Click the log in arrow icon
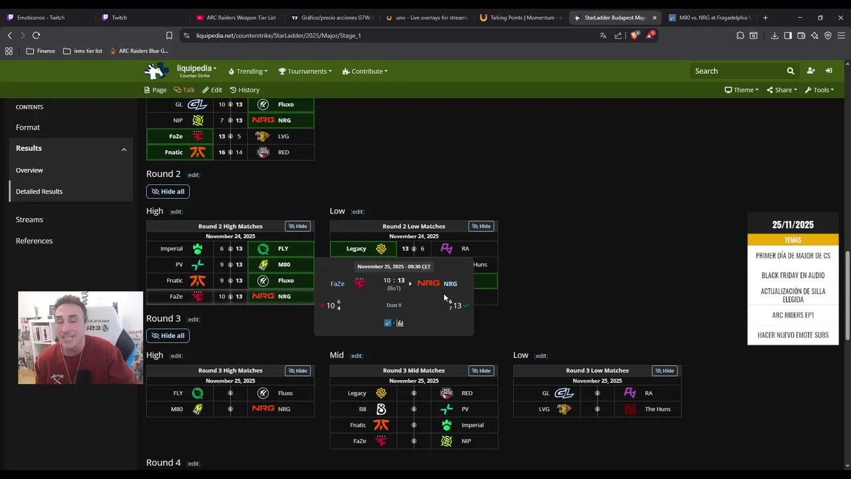Viewport: 851px width, 479px height. (x=828, y=71)
